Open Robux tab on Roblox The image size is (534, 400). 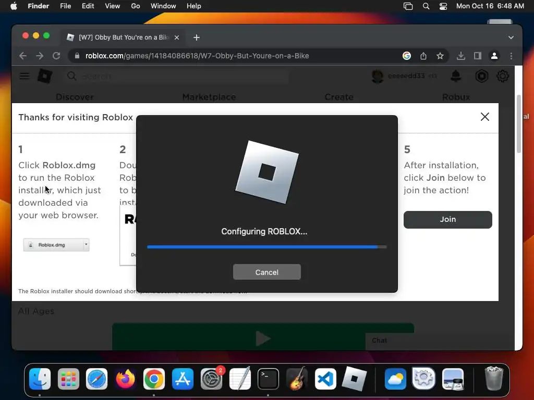[456, 97]
